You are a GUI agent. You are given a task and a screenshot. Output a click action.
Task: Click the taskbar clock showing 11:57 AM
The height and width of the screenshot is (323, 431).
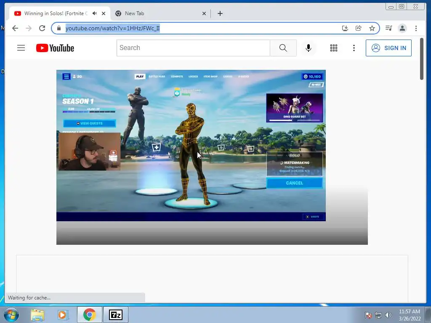point(410,315)
